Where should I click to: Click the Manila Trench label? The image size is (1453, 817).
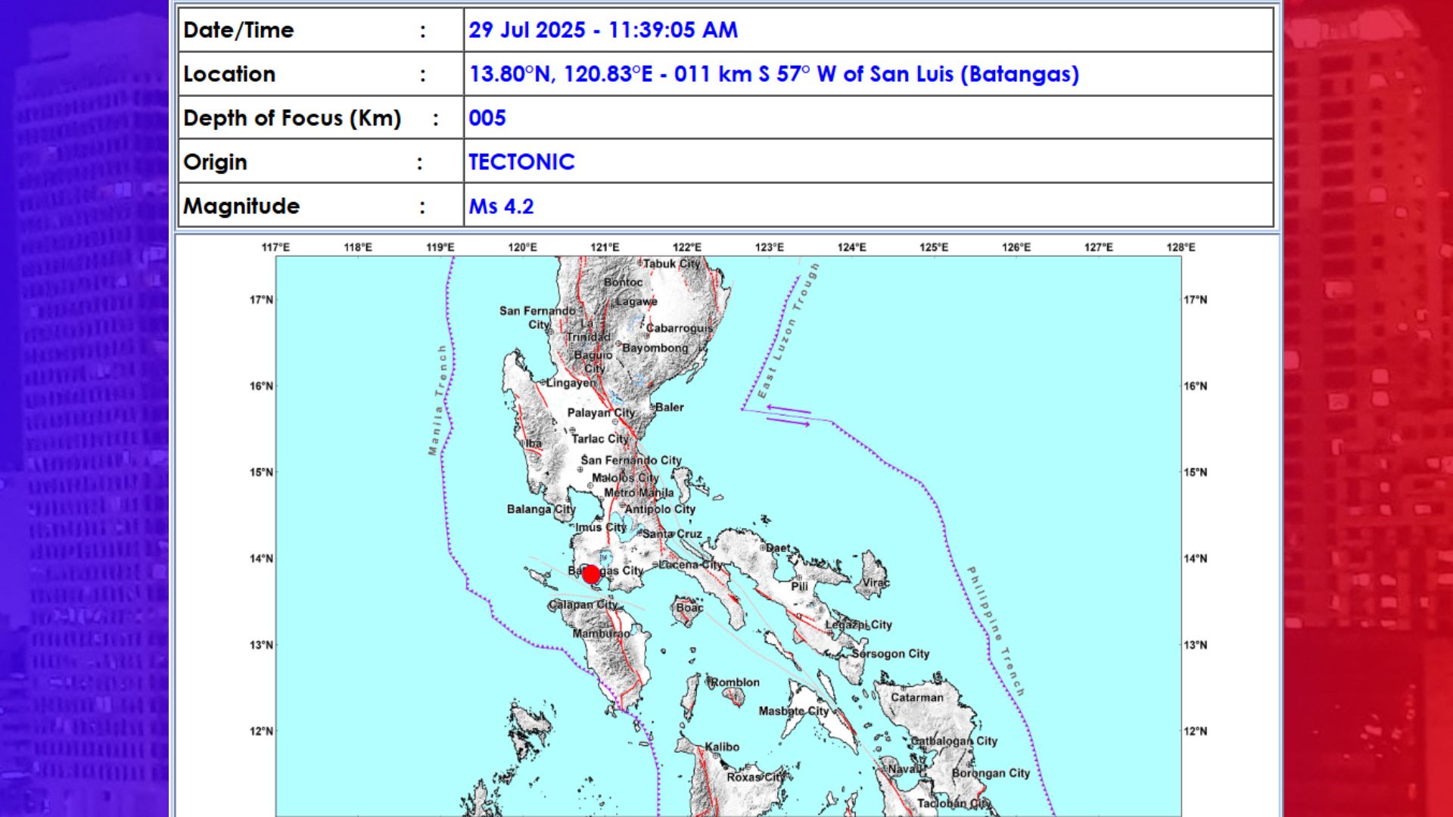437,397
